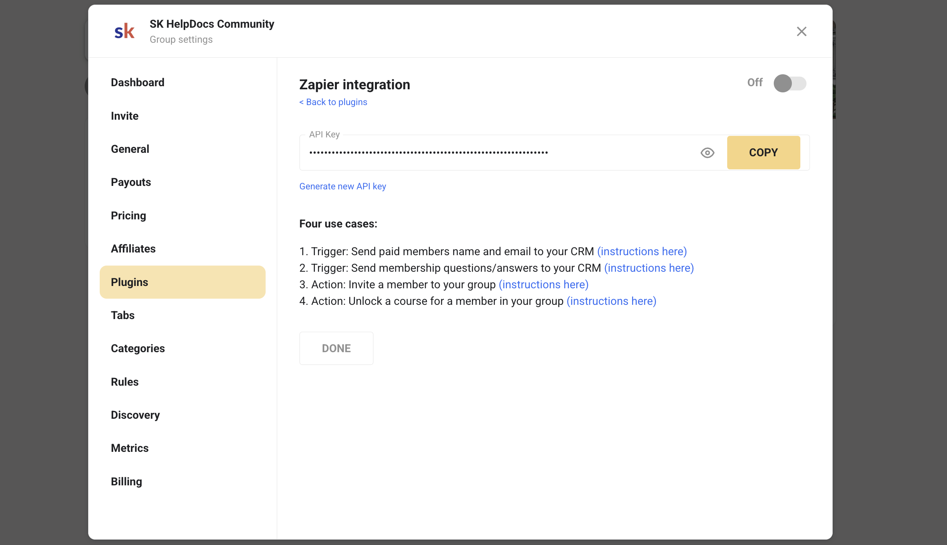Navigate to Billing settings
947x545 pixels.
pyautogui.click(x=126, y=481)
